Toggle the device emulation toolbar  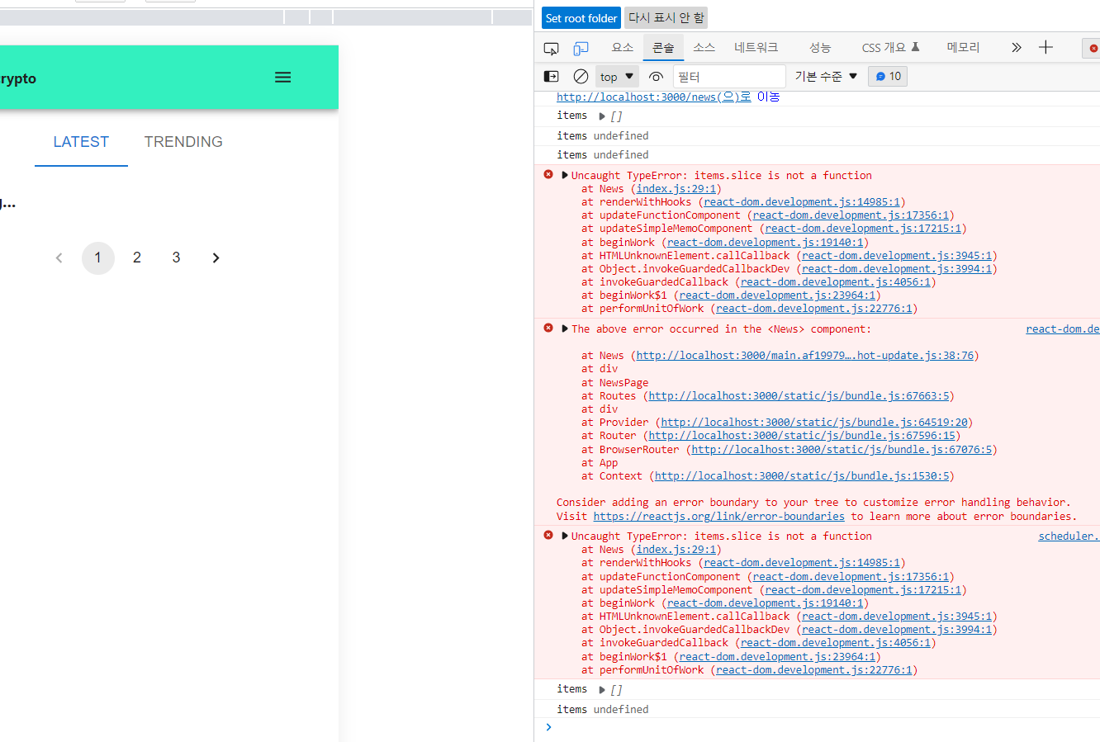[581, 48]
